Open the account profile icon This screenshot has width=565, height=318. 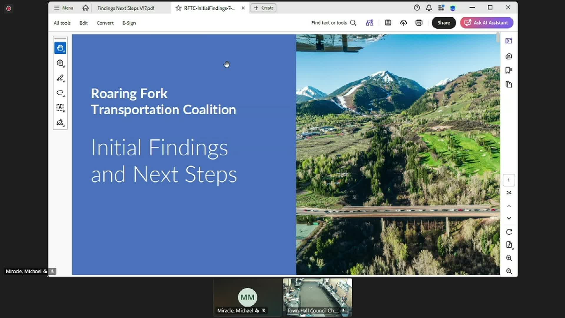[453, 8]
